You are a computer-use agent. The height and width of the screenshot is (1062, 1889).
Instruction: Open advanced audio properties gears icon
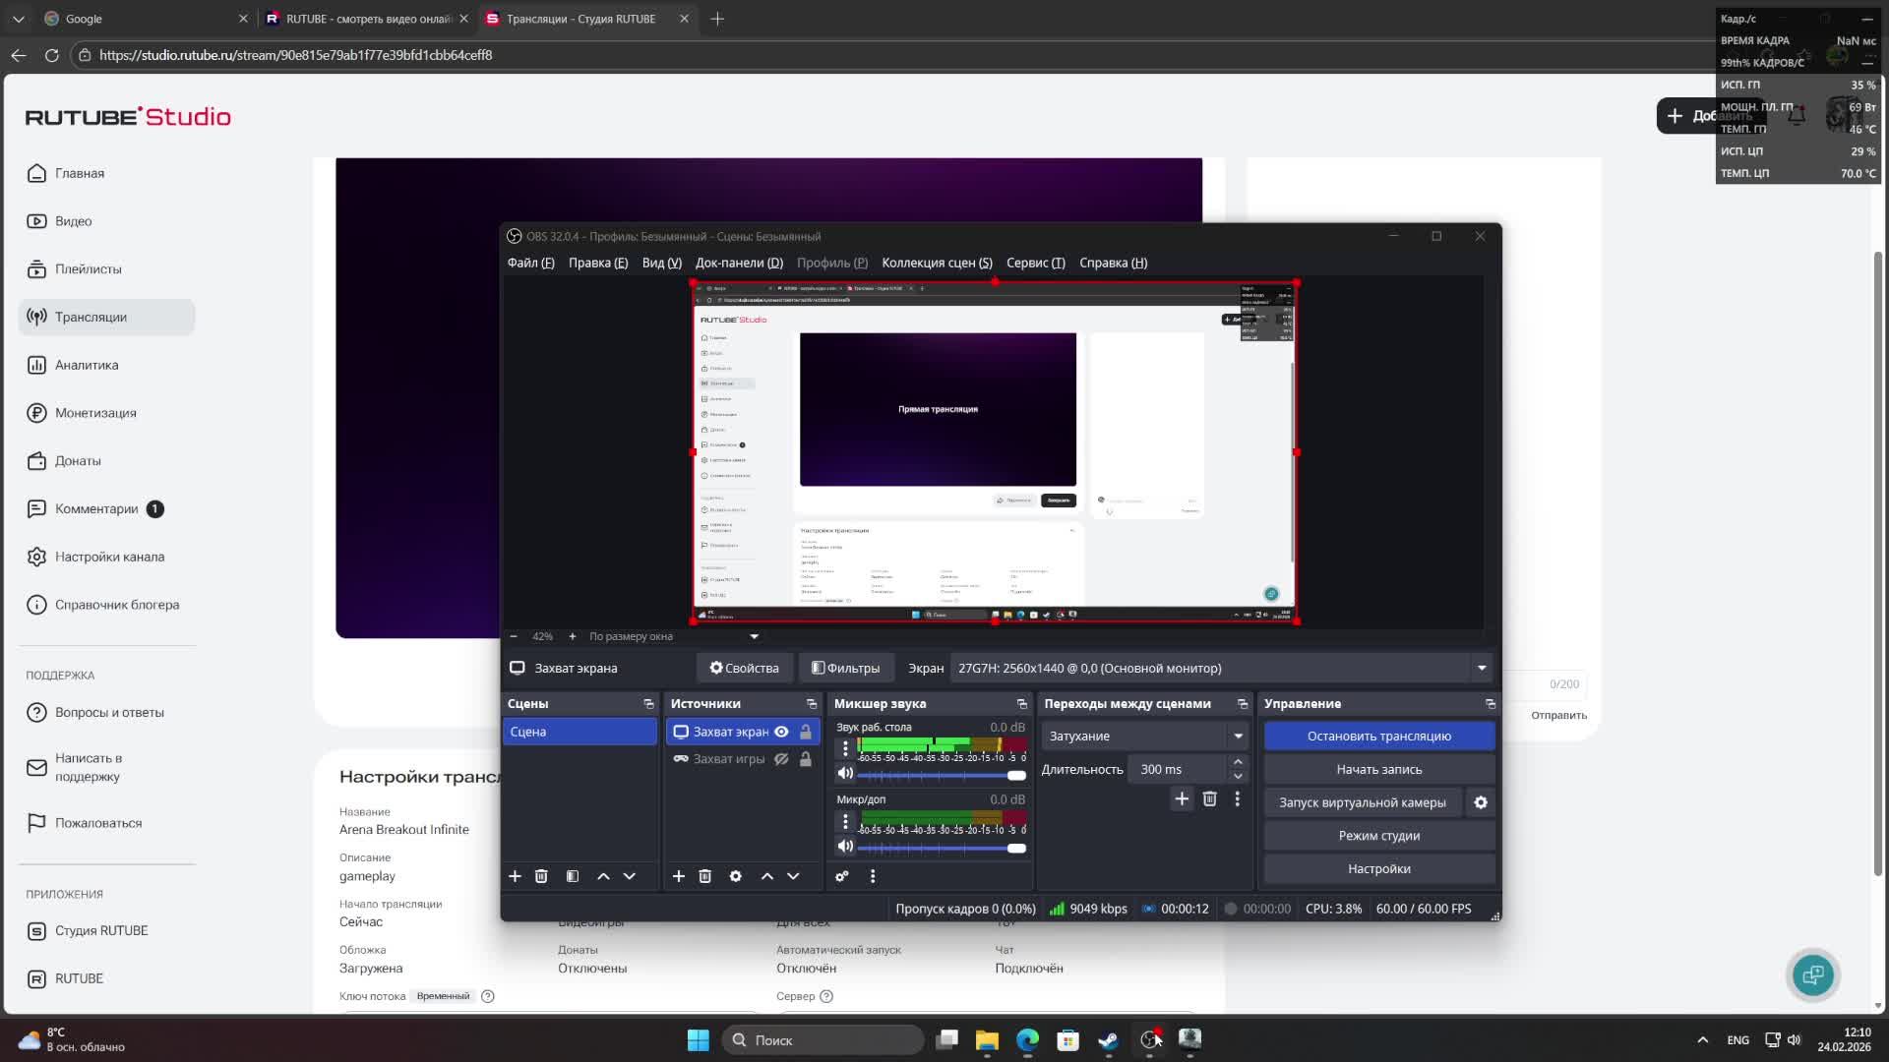842,876
